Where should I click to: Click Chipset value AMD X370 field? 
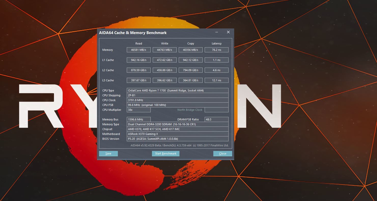(178, 129)
